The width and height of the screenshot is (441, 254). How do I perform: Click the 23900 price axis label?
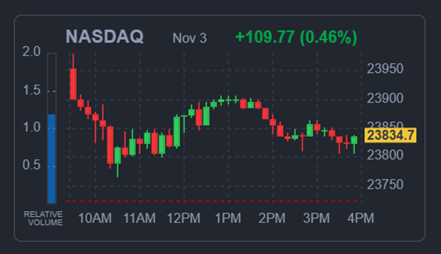[x=385, y=98]
